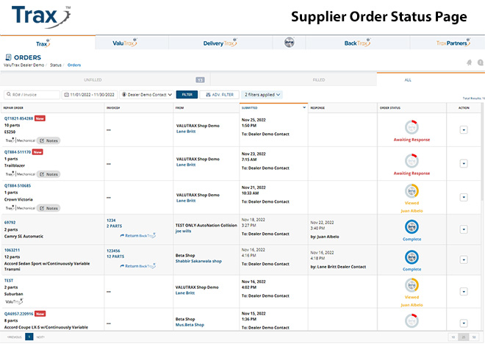485x344 pixels.
Task: Go to the Previous page
Action: pyautogui.click(x=15, y=337)
